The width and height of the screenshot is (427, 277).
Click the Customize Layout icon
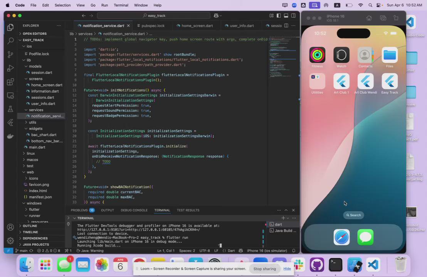tap(272, 15)
